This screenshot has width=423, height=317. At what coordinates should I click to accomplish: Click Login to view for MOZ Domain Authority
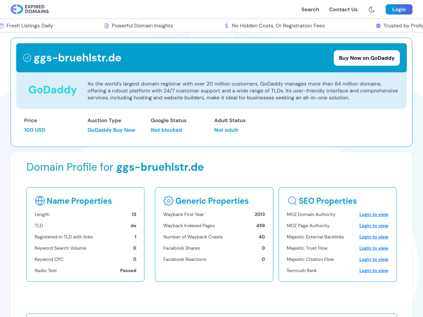pos(373,215)
